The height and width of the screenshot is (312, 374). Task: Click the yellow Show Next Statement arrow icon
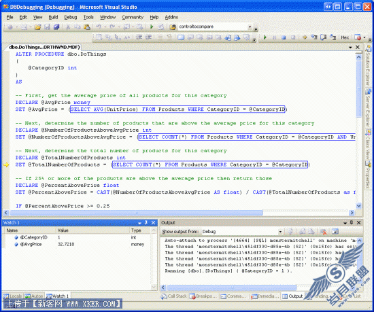click(305, 37)
